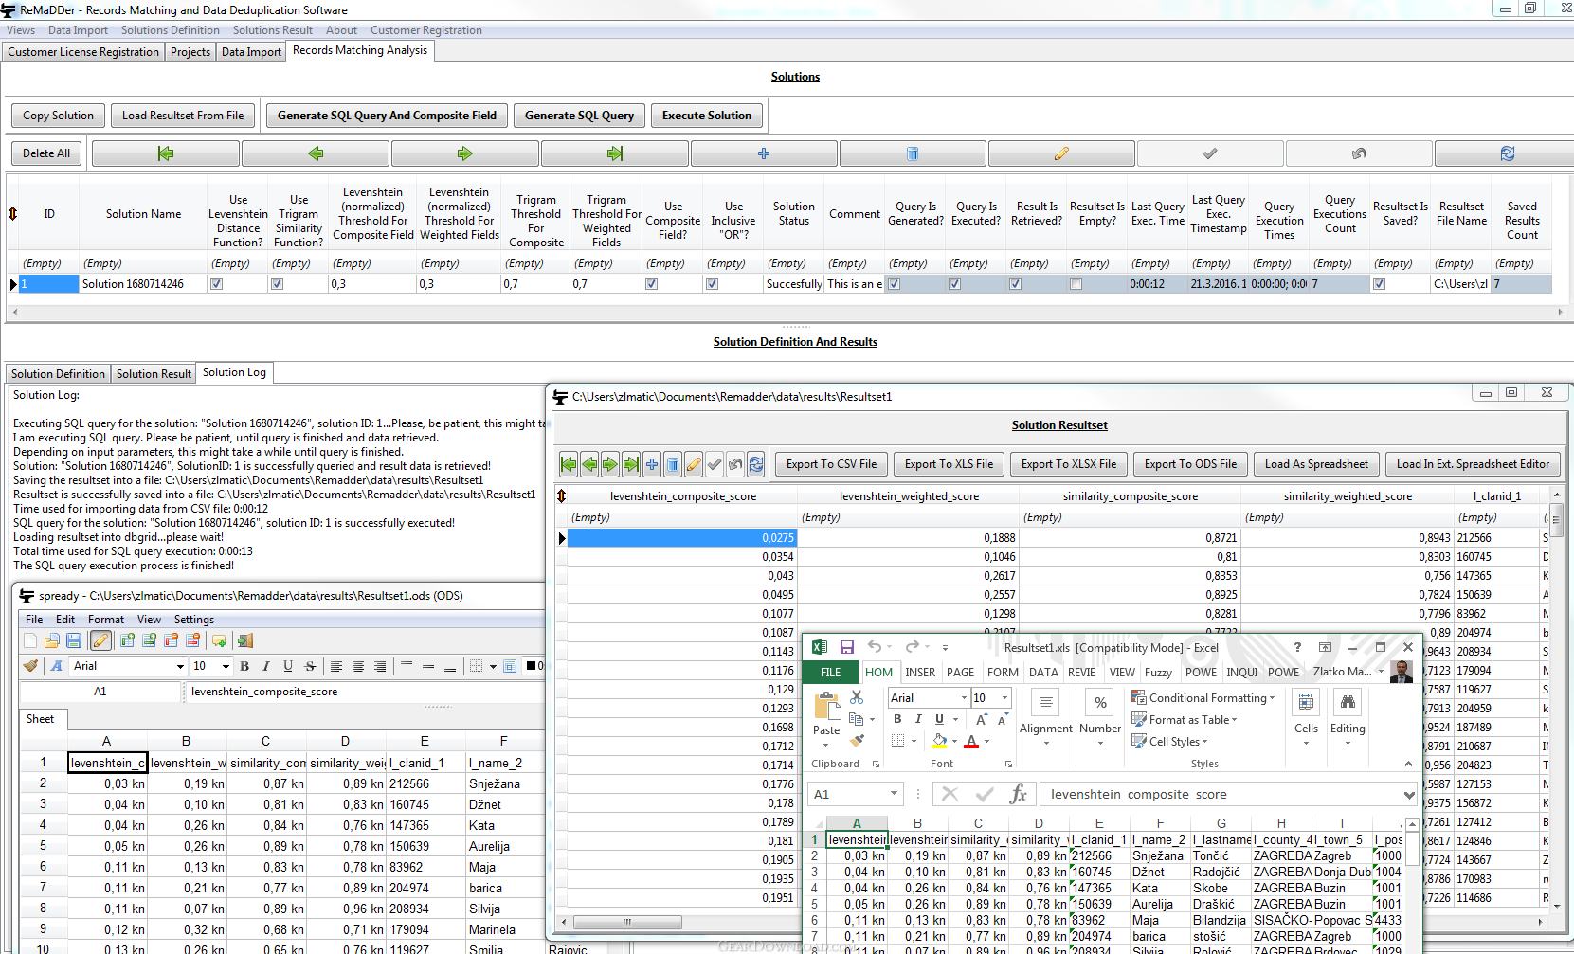
Task: Click the Export To CSV File button
Action: [x=831, y=464]
